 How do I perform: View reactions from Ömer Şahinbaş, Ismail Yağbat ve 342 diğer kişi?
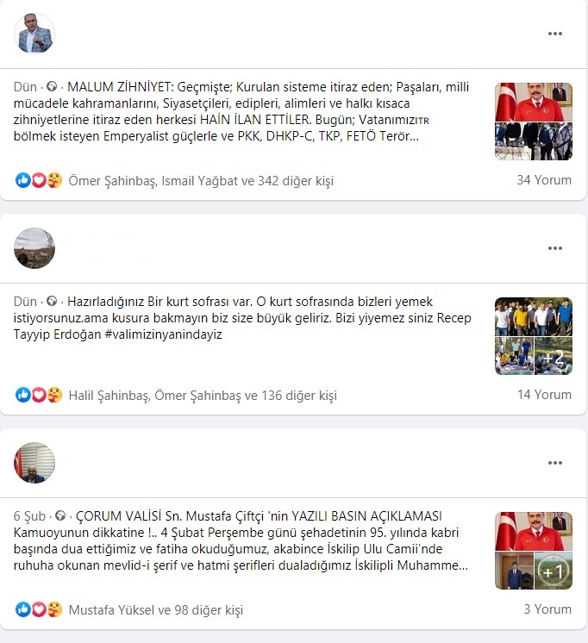coord(201,181)
